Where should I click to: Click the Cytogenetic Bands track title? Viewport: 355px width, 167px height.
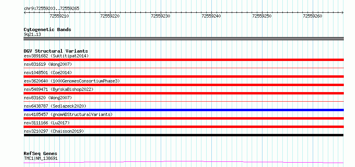[47, 29]
